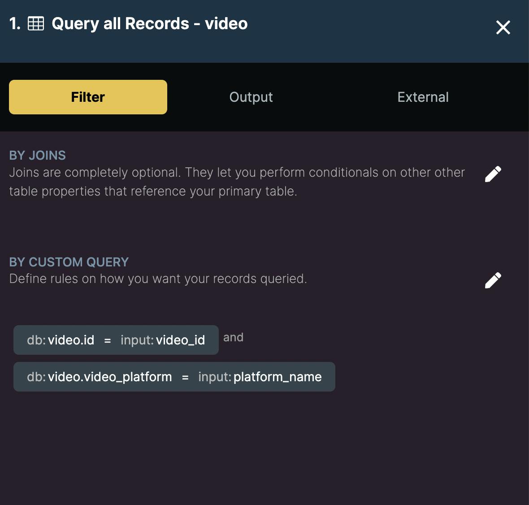Edit the By Joins settings with pencil icon
Image resolution: width=529 pixels, height=505 pixels.
click(x=493, y=174)
